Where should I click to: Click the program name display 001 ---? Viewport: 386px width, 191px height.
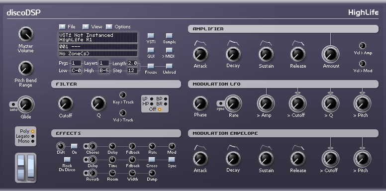pos(98,47)
